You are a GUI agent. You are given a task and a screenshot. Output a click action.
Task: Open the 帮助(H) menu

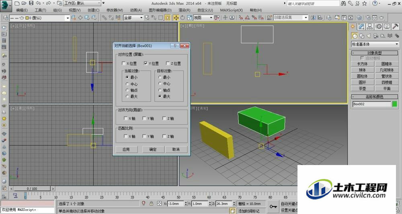point(256,10)
